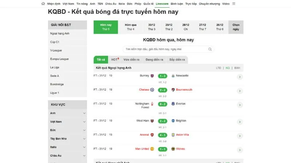
Task: Click the search magnifier icon
Action: click(210, 49)
